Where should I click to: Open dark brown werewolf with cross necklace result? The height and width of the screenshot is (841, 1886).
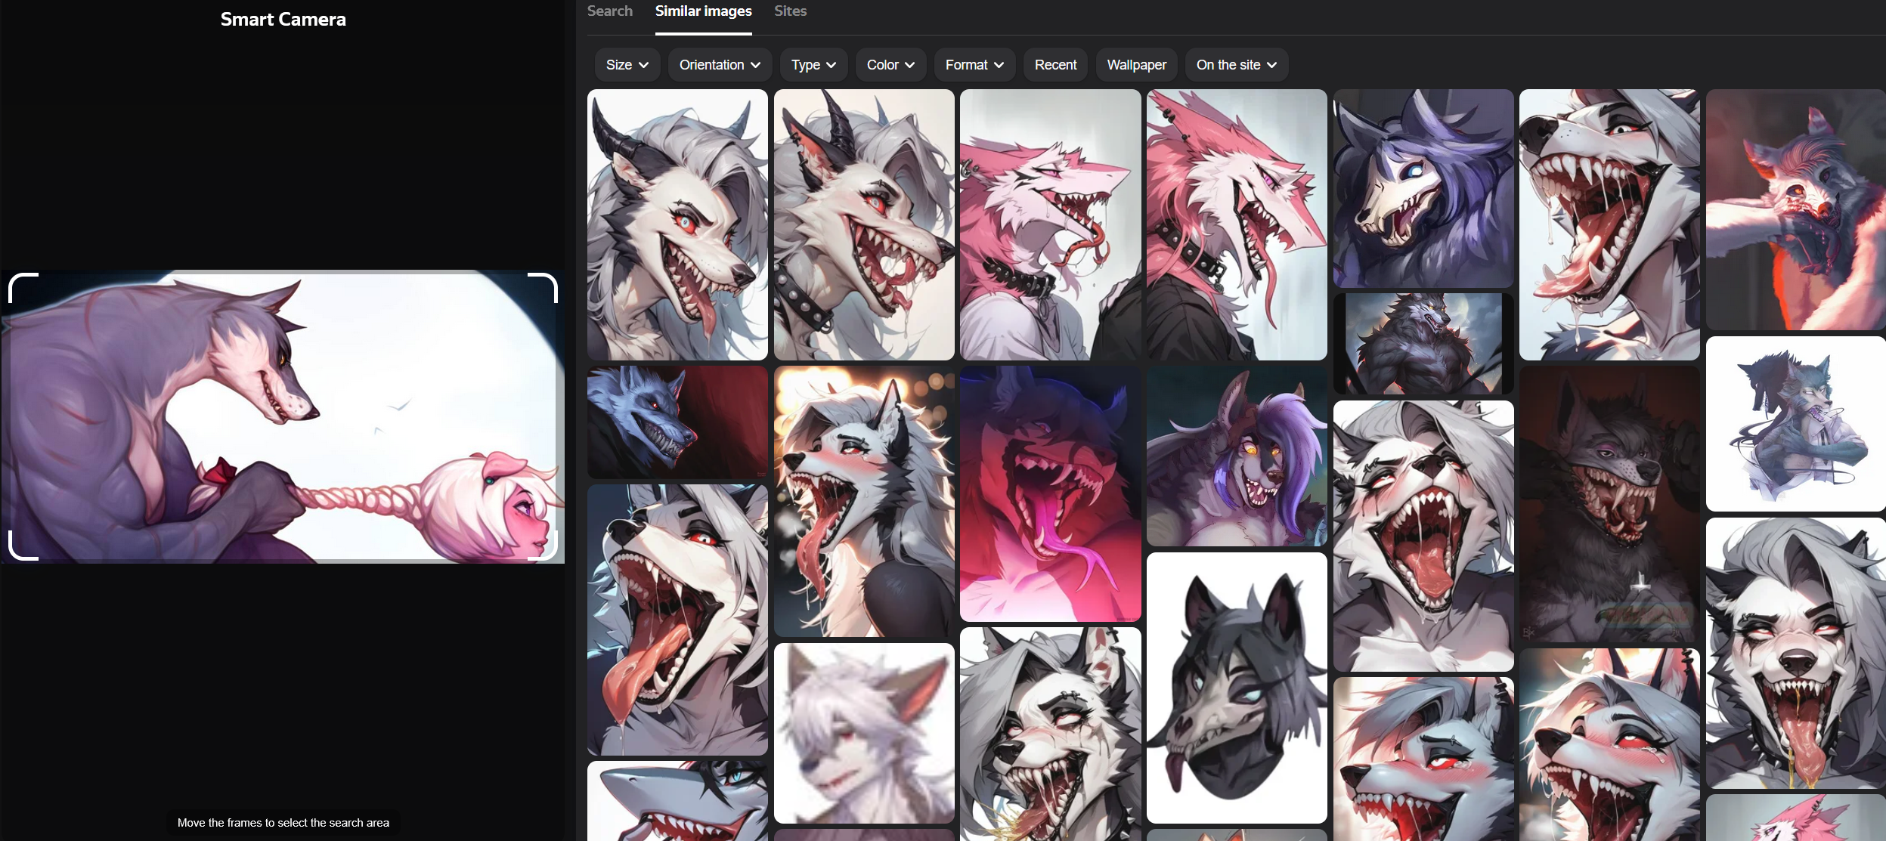click(x=1609, y=504)
